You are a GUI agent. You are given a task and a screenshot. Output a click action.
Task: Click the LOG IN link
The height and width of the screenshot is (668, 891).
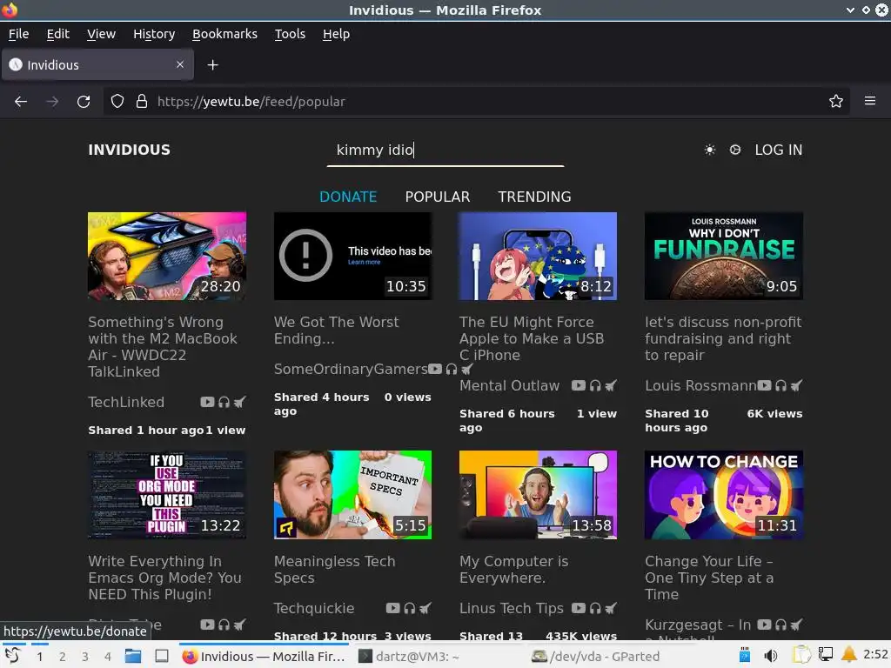pos(779,150)
